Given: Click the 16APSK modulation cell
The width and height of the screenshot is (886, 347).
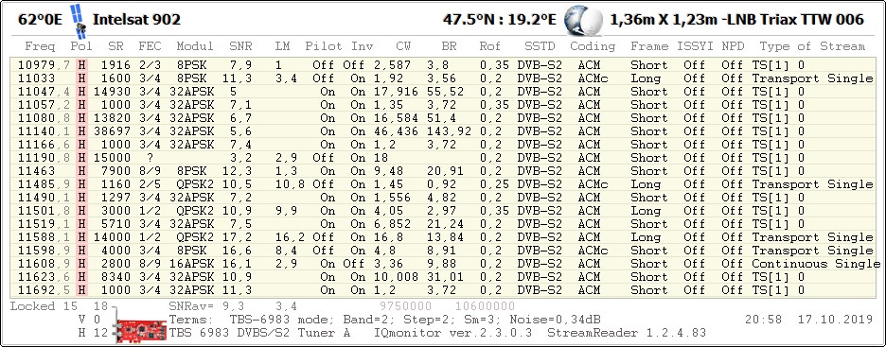Looking at the screenshot, I should [x=191, y=264].
